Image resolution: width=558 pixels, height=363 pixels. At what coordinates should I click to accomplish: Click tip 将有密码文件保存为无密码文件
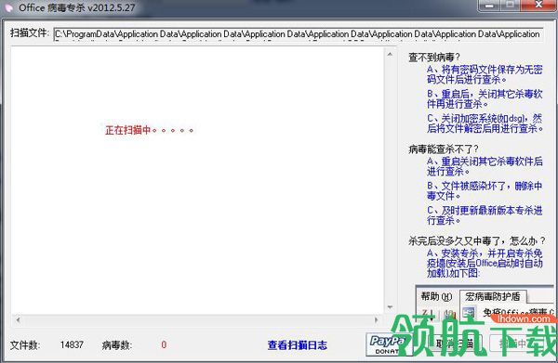485,74
